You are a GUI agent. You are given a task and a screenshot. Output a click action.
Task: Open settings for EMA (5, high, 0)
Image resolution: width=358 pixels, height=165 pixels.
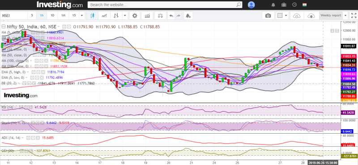tap(38, 72)
